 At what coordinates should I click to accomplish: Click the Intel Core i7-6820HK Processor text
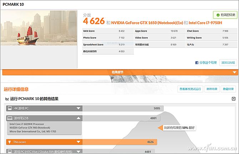(27, 124)
